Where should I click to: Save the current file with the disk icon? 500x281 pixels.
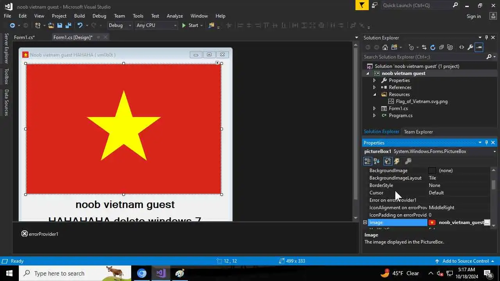coord(60,25)
